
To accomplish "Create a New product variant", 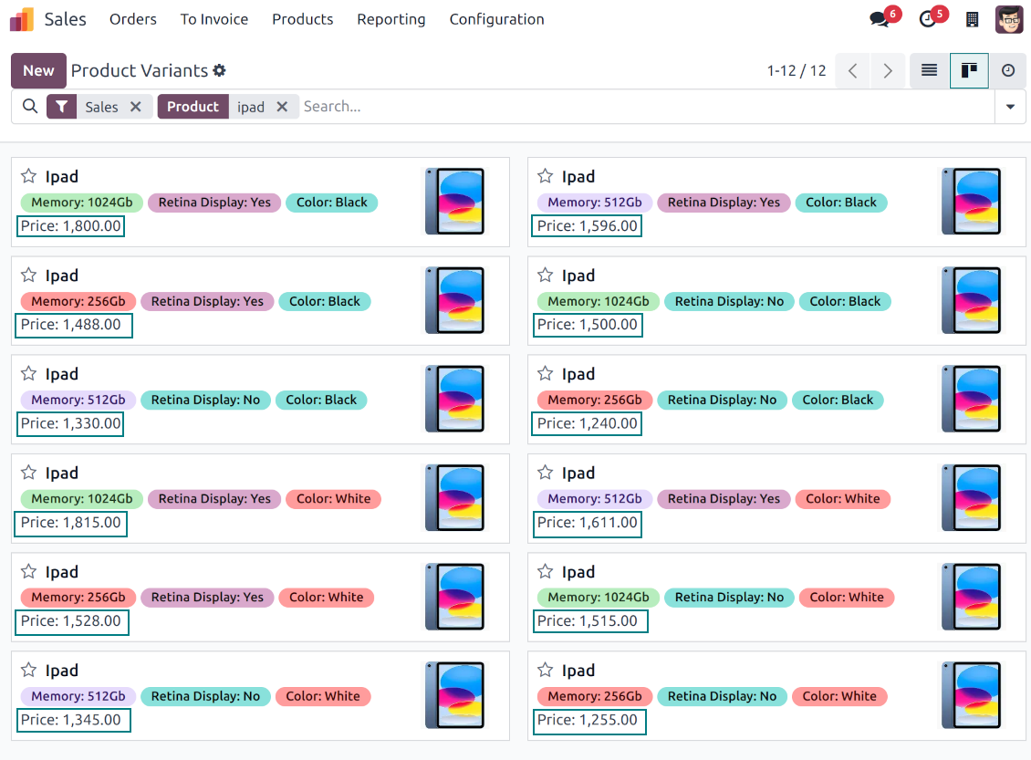I will [39, 70].
